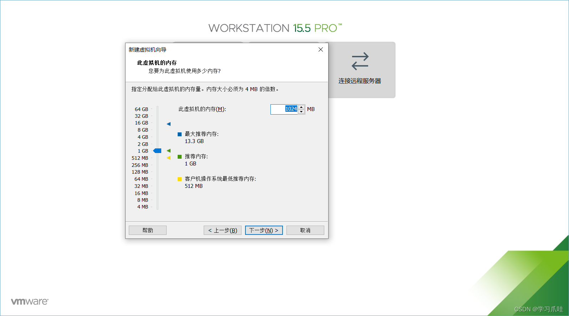The image size is (569, 316).
Task: Click the 32 GB scale label
Action: pyautogui.click(x=141, y=116)
